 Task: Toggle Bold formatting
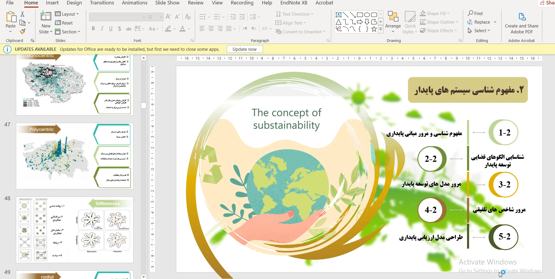click(93, 29)
